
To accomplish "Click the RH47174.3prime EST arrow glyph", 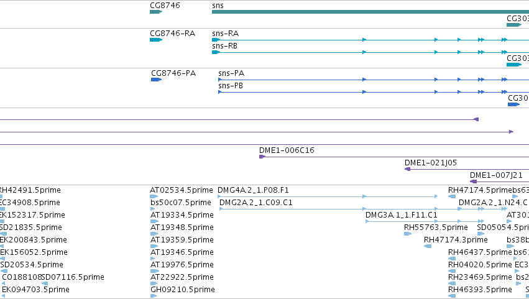I will tap(428, 246).
